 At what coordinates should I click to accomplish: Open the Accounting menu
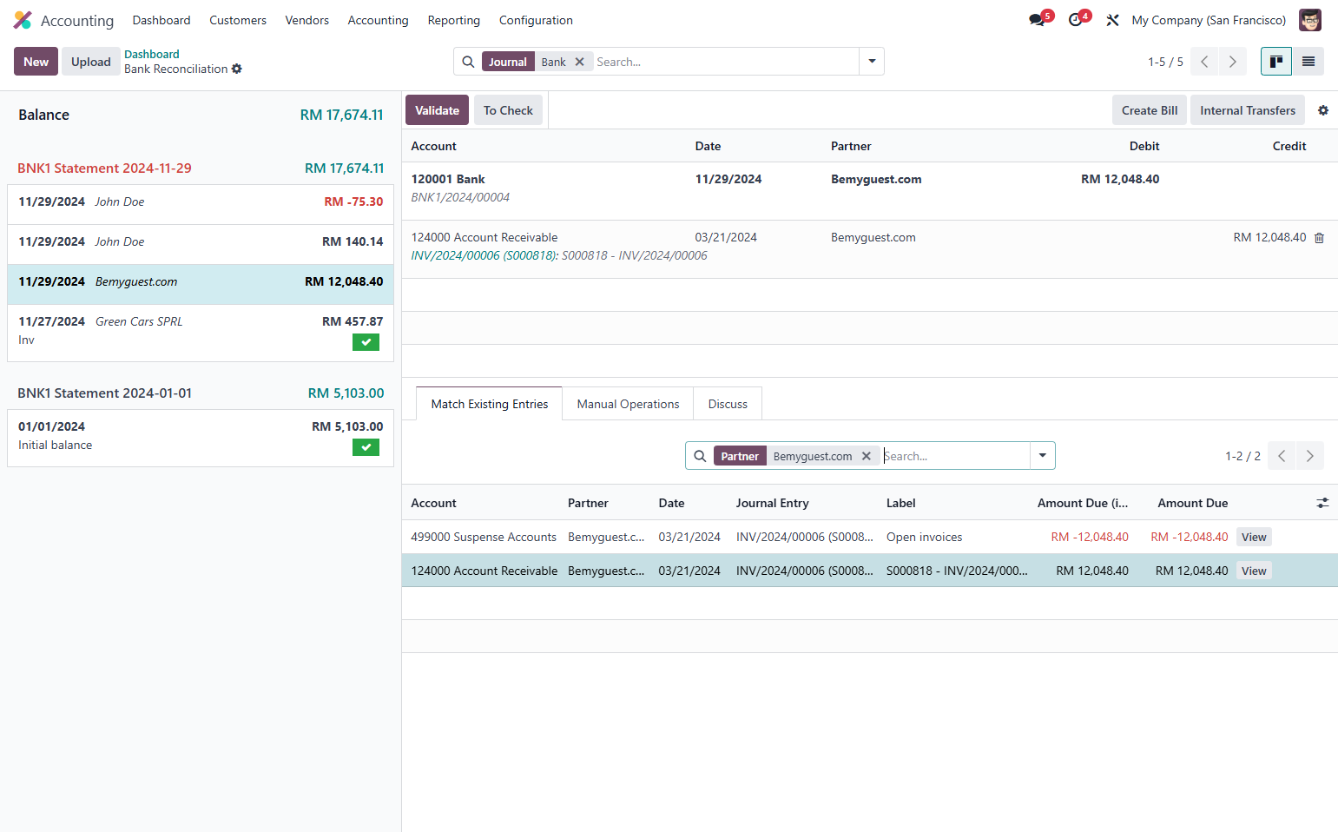pos(378,20)
